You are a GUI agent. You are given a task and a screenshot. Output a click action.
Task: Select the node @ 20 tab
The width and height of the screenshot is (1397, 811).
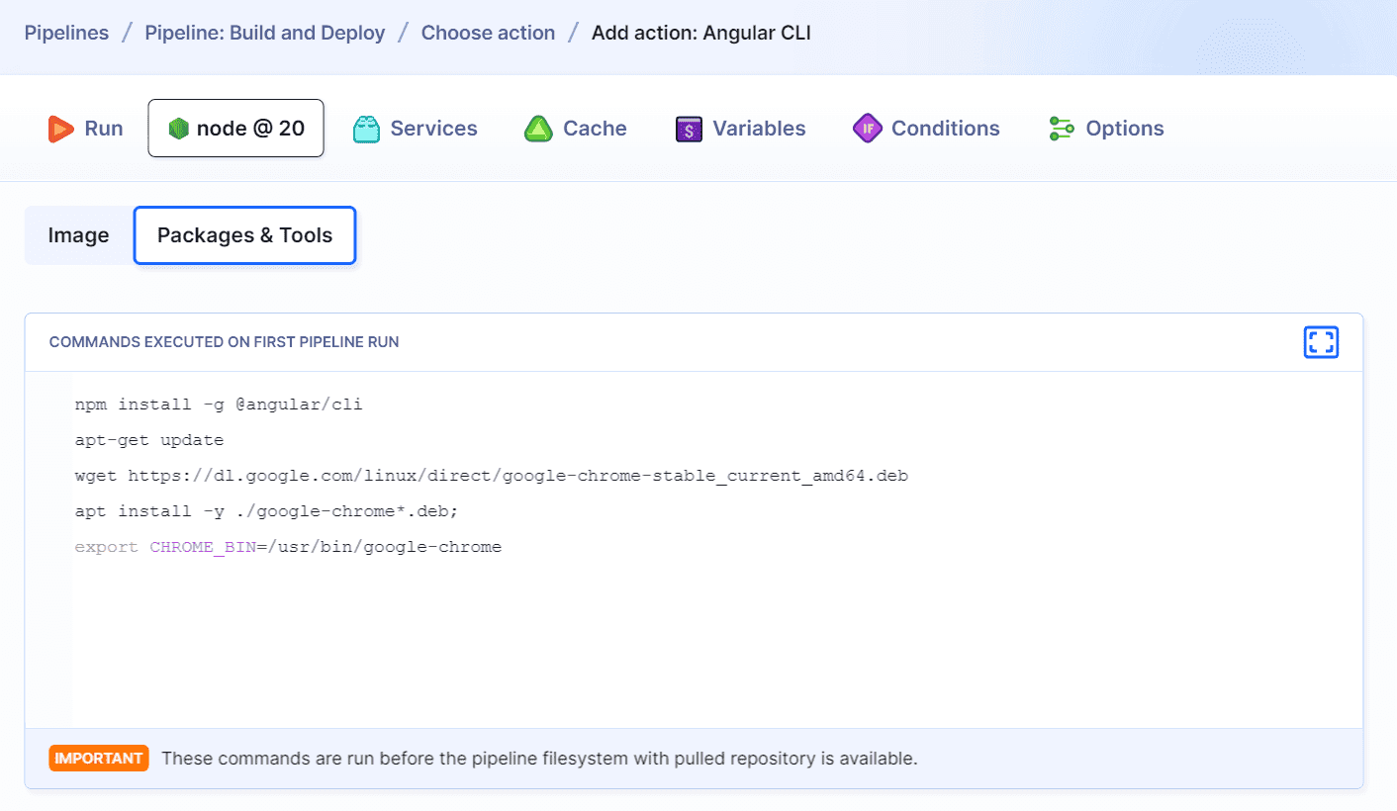pos(235,129)
